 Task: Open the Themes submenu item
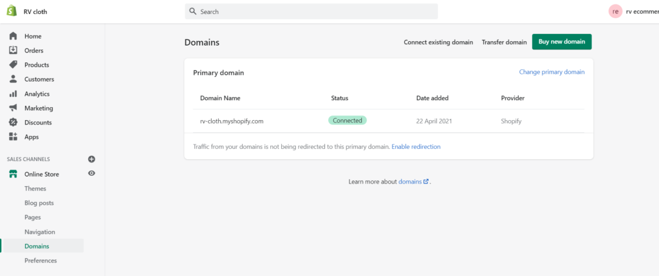pyautogui.click(x=35, y=189)
